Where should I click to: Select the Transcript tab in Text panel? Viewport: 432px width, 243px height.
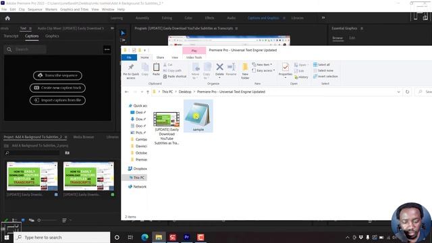[11, 36]
